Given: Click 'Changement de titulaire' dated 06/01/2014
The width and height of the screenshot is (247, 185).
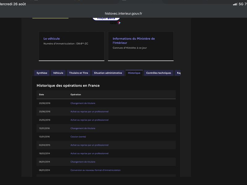Looking at the screenshot, I should pos(83,162).
